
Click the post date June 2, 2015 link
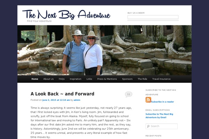(56, 100)
